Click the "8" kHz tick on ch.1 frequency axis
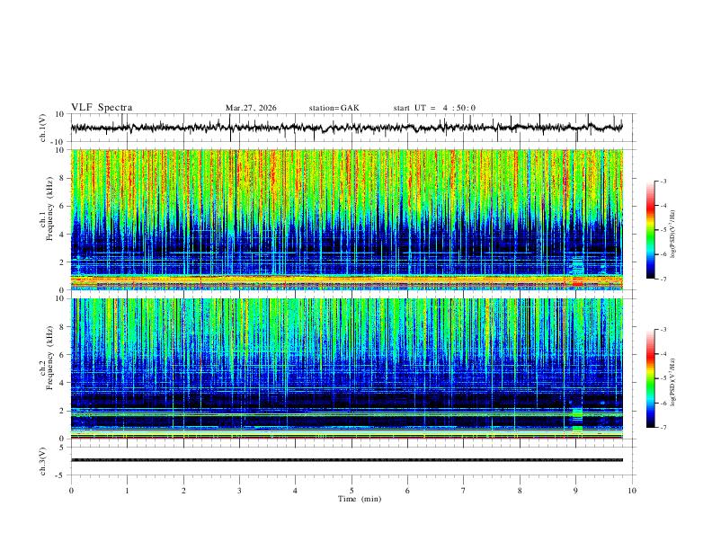The height and width of the screenshot is (550, 712). [62, 178]
